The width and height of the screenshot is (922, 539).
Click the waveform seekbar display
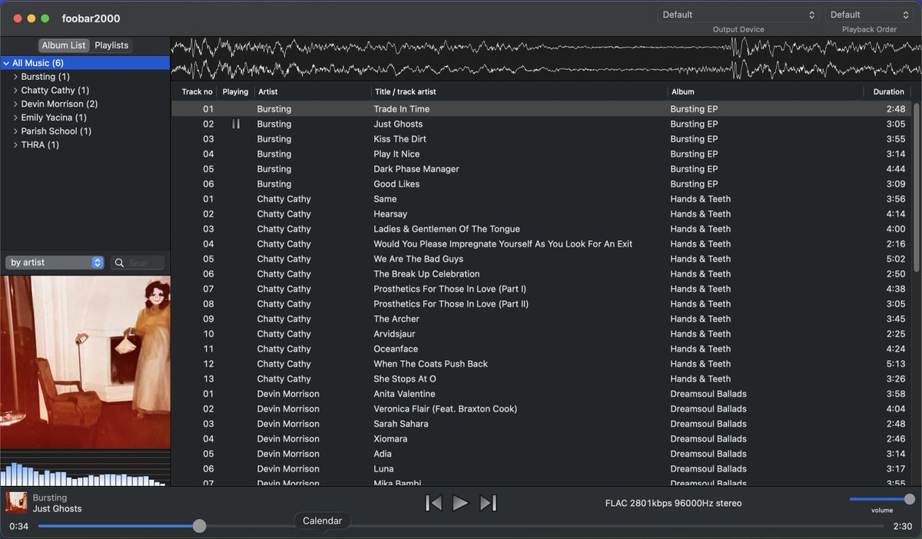pyautogui.click(x=546, y=59)
